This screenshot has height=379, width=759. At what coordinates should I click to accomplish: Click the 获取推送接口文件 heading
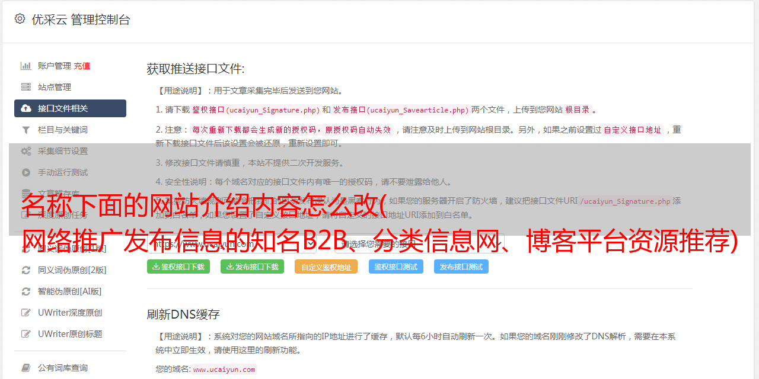coord(196,69)
